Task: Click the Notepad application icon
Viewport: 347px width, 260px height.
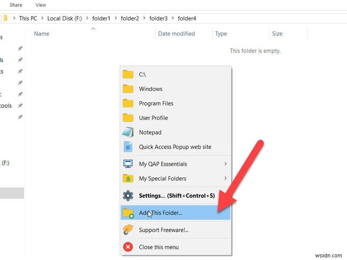Action: click(128, 132)
